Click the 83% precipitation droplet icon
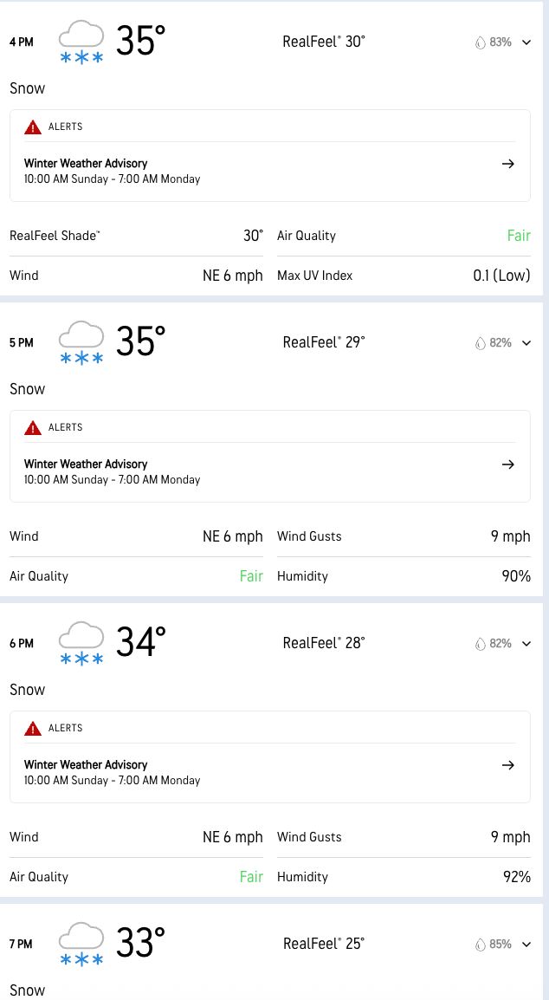 click(x=481, y=42)
